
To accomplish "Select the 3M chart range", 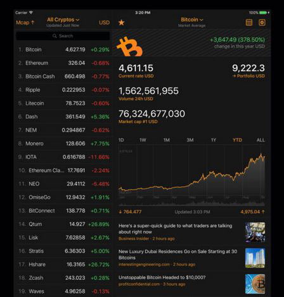I will click(x=190, y=140).
